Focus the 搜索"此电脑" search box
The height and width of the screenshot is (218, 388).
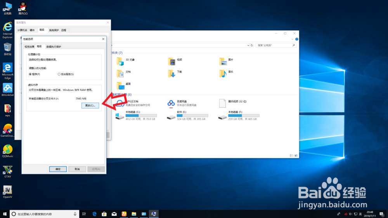(276, 45)
